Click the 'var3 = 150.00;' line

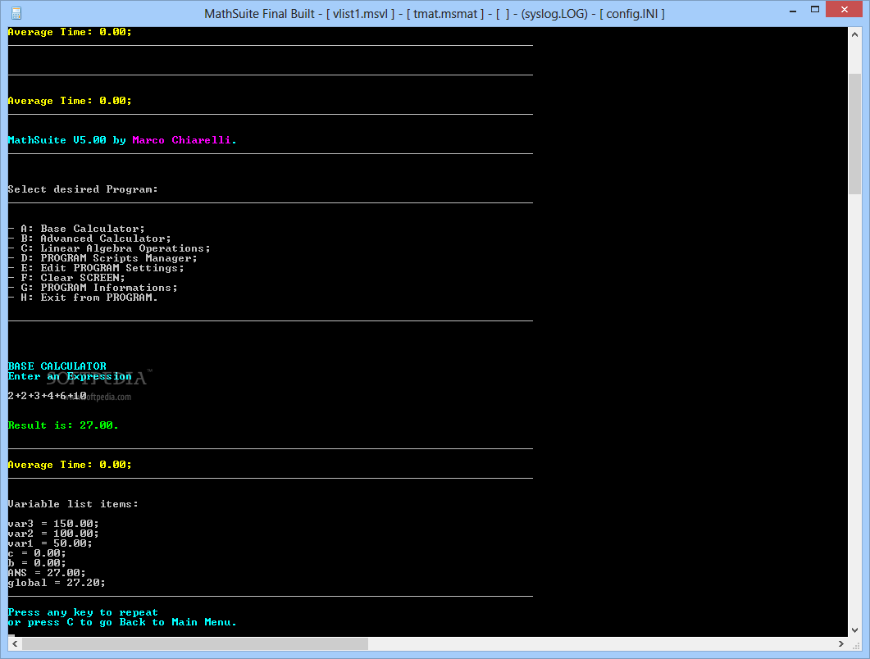tap(53, 524)
